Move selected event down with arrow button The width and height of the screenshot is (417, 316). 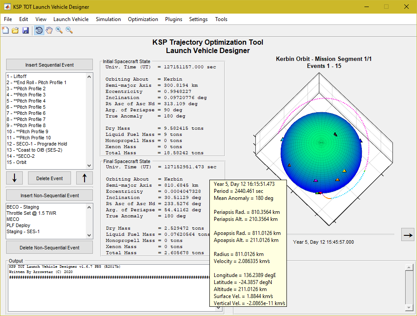(x=14, y=178)
